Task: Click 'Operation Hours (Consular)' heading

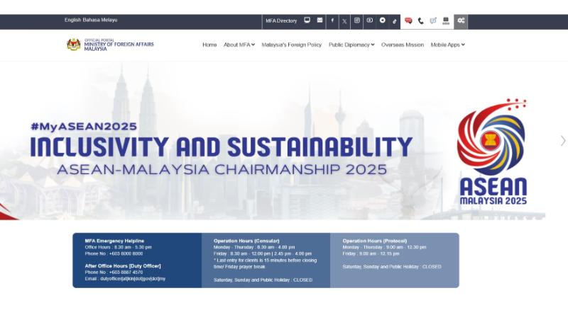Action: 246,241
